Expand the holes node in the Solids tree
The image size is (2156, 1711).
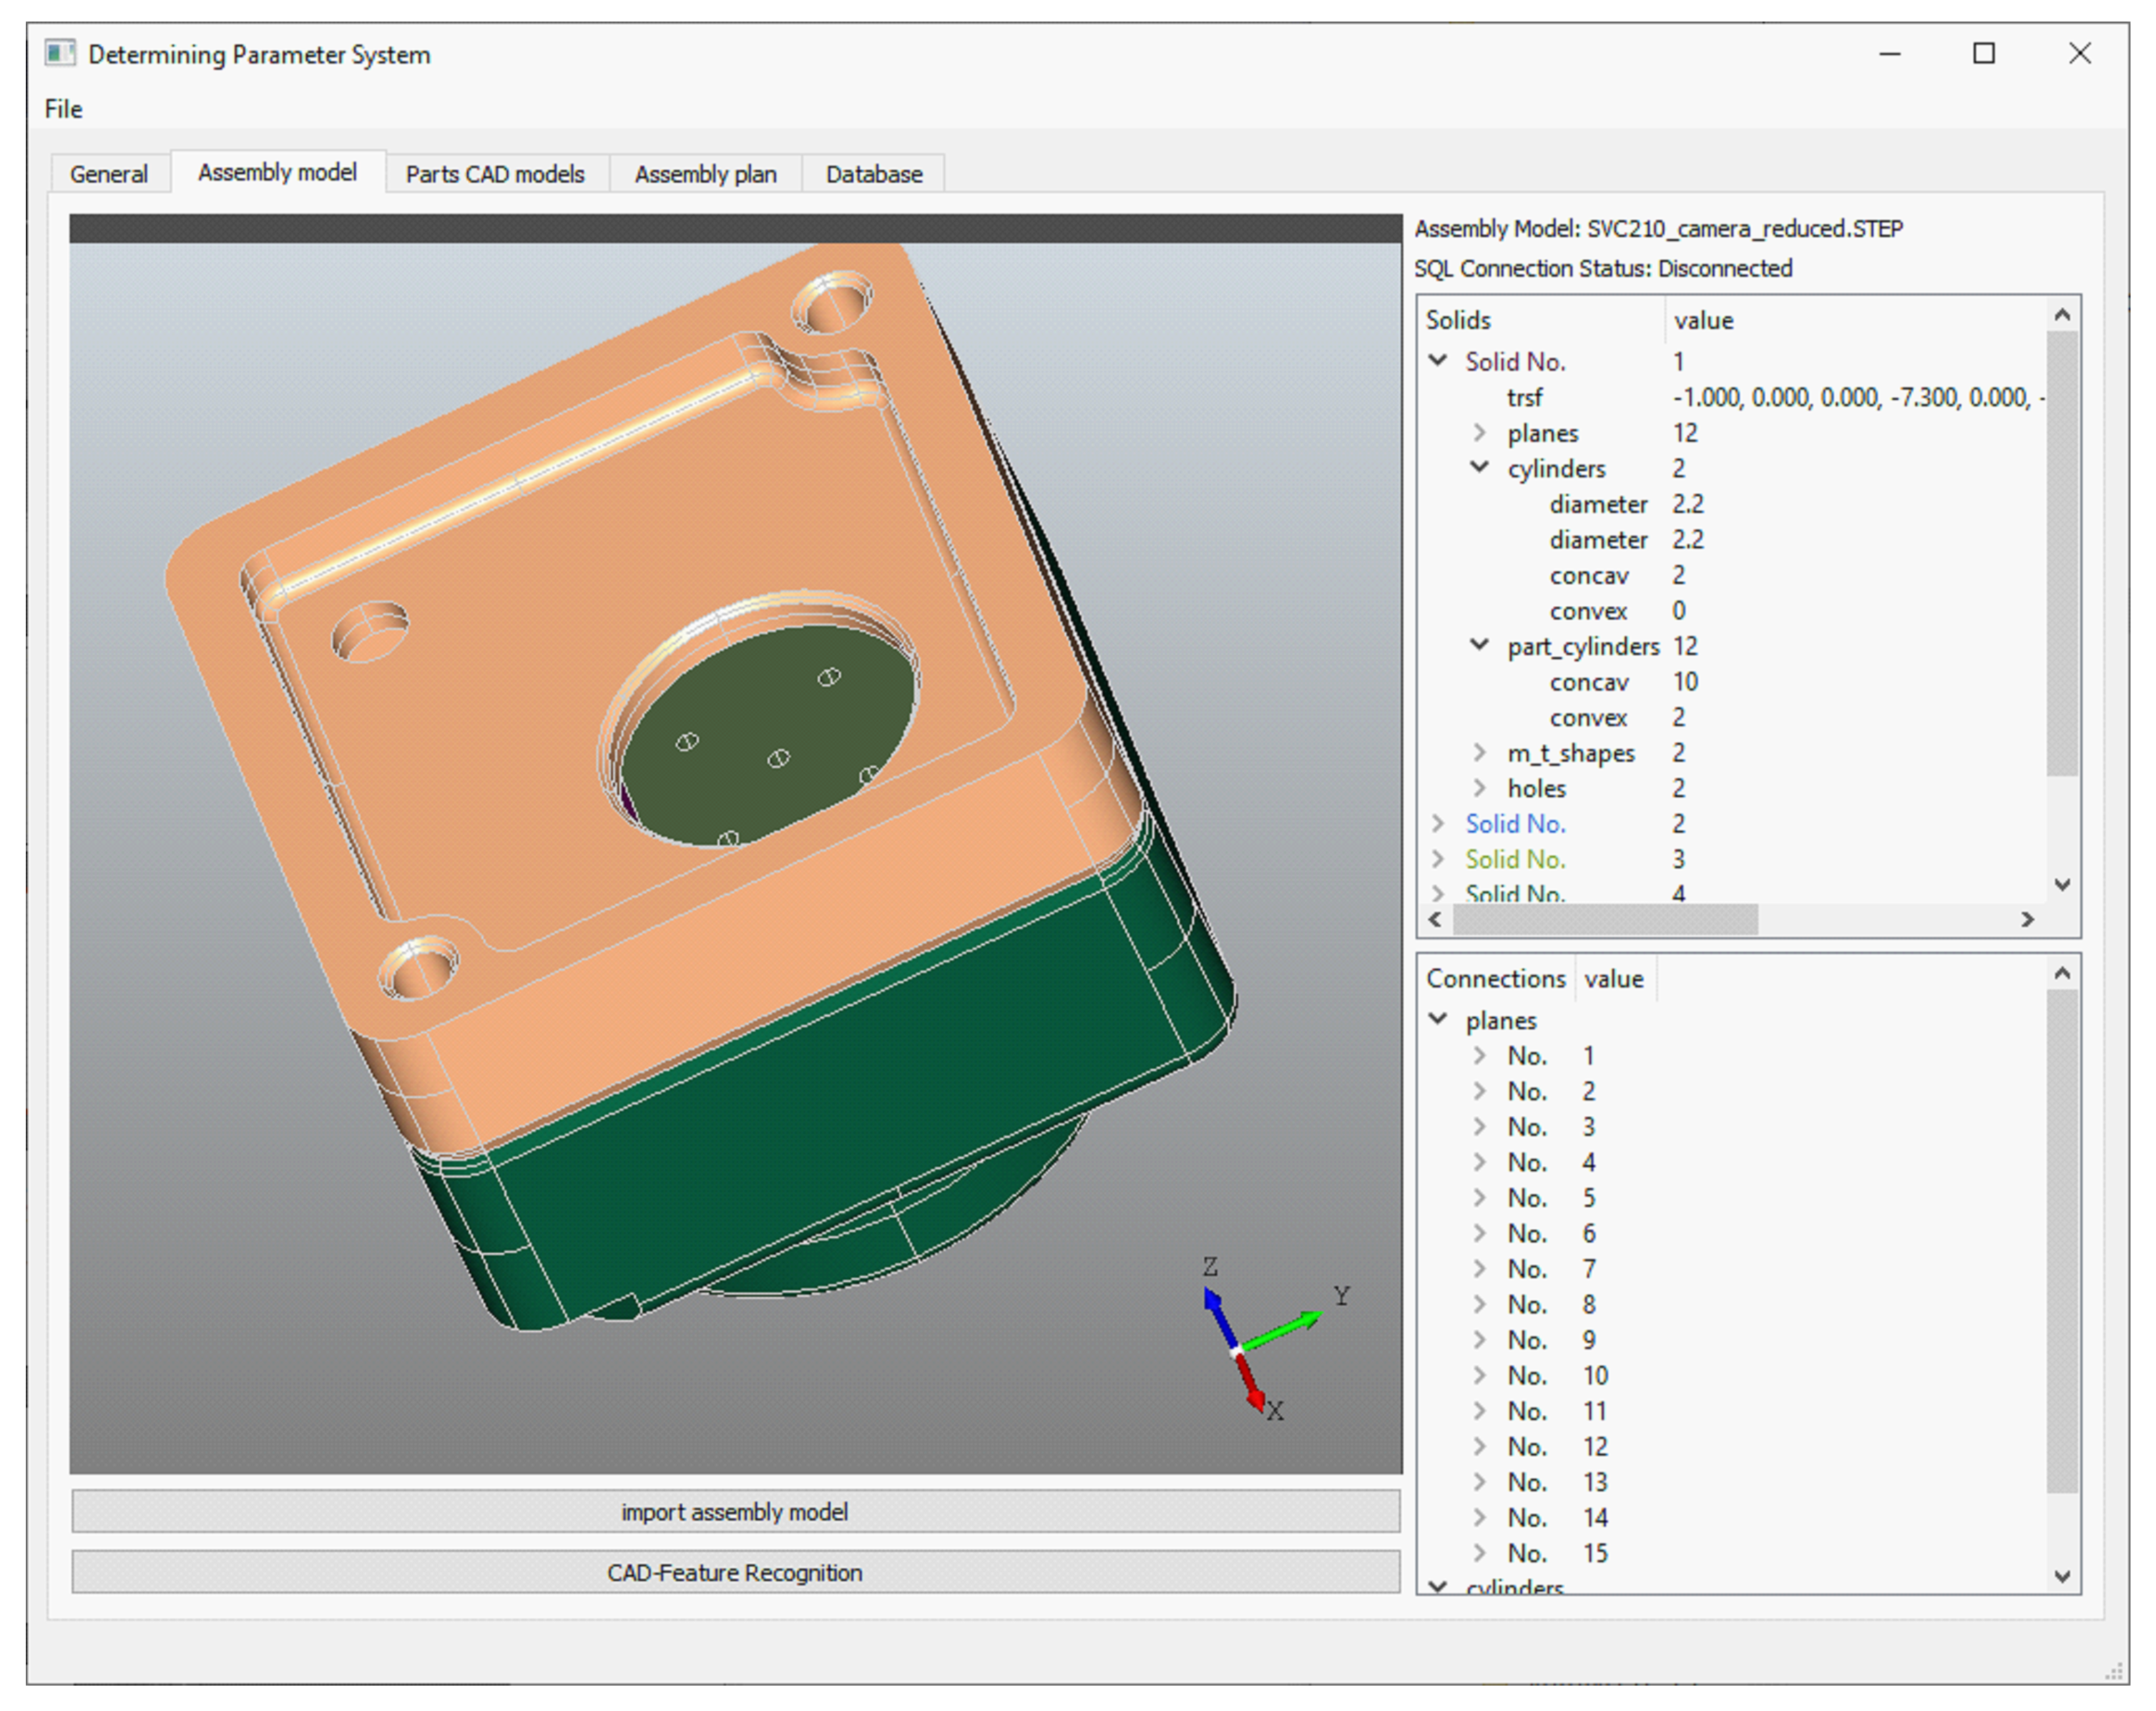[1480, 788]
